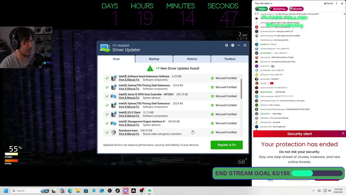Screen dimensions: 346x195
Task: Uncheck Soundcore Icon+ driver checkbox
Action: pyautogui.click(x=107, y=132)
